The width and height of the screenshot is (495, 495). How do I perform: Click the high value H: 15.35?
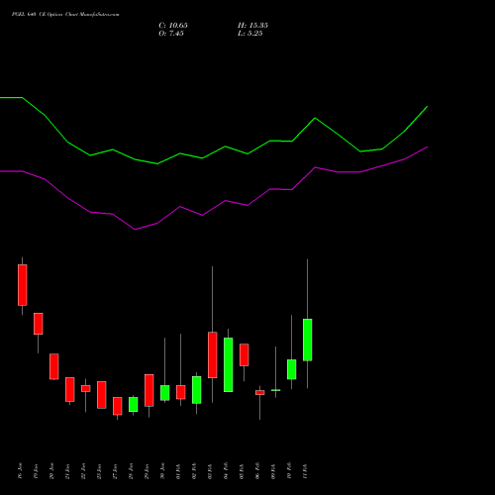[x=252, y=26]
